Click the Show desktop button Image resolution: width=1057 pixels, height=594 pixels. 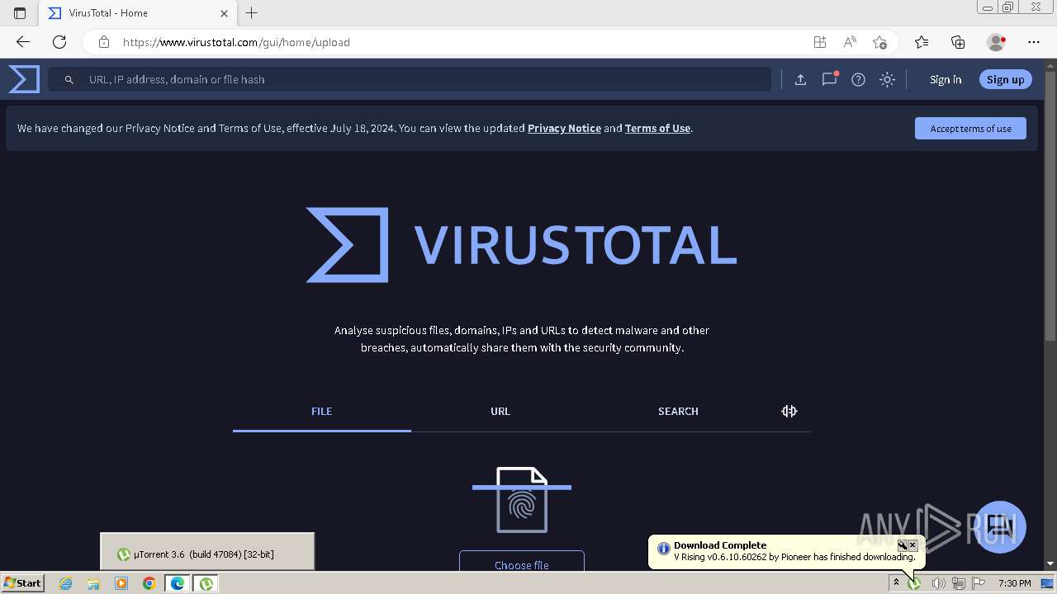[1047, 583]
